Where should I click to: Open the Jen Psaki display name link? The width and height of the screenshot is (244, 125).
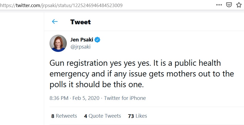(82, 40)
